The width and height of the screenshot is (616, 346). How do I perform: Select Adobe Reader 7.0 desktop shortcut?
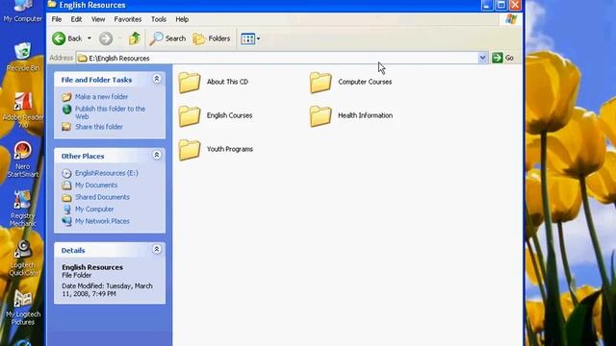click(23, 111)
